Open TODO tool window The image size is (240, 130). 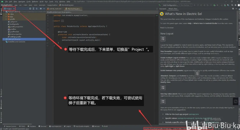(x=22, y=126)
